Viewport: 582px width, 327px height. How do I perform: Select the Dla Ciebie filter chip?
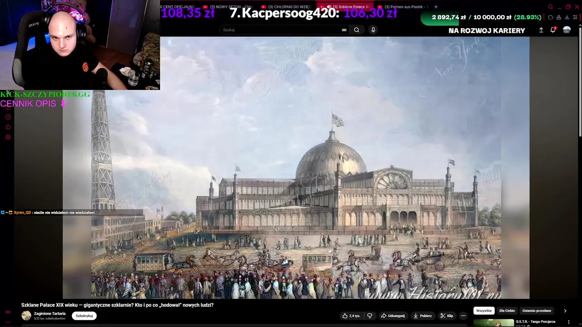tap(507, 311)
